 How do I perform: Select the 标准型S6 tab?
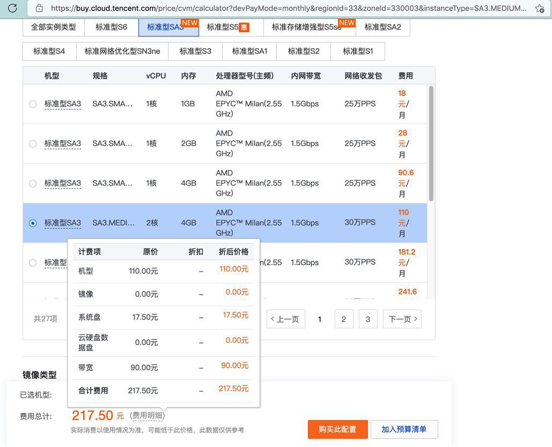click(x=111, y=27)
